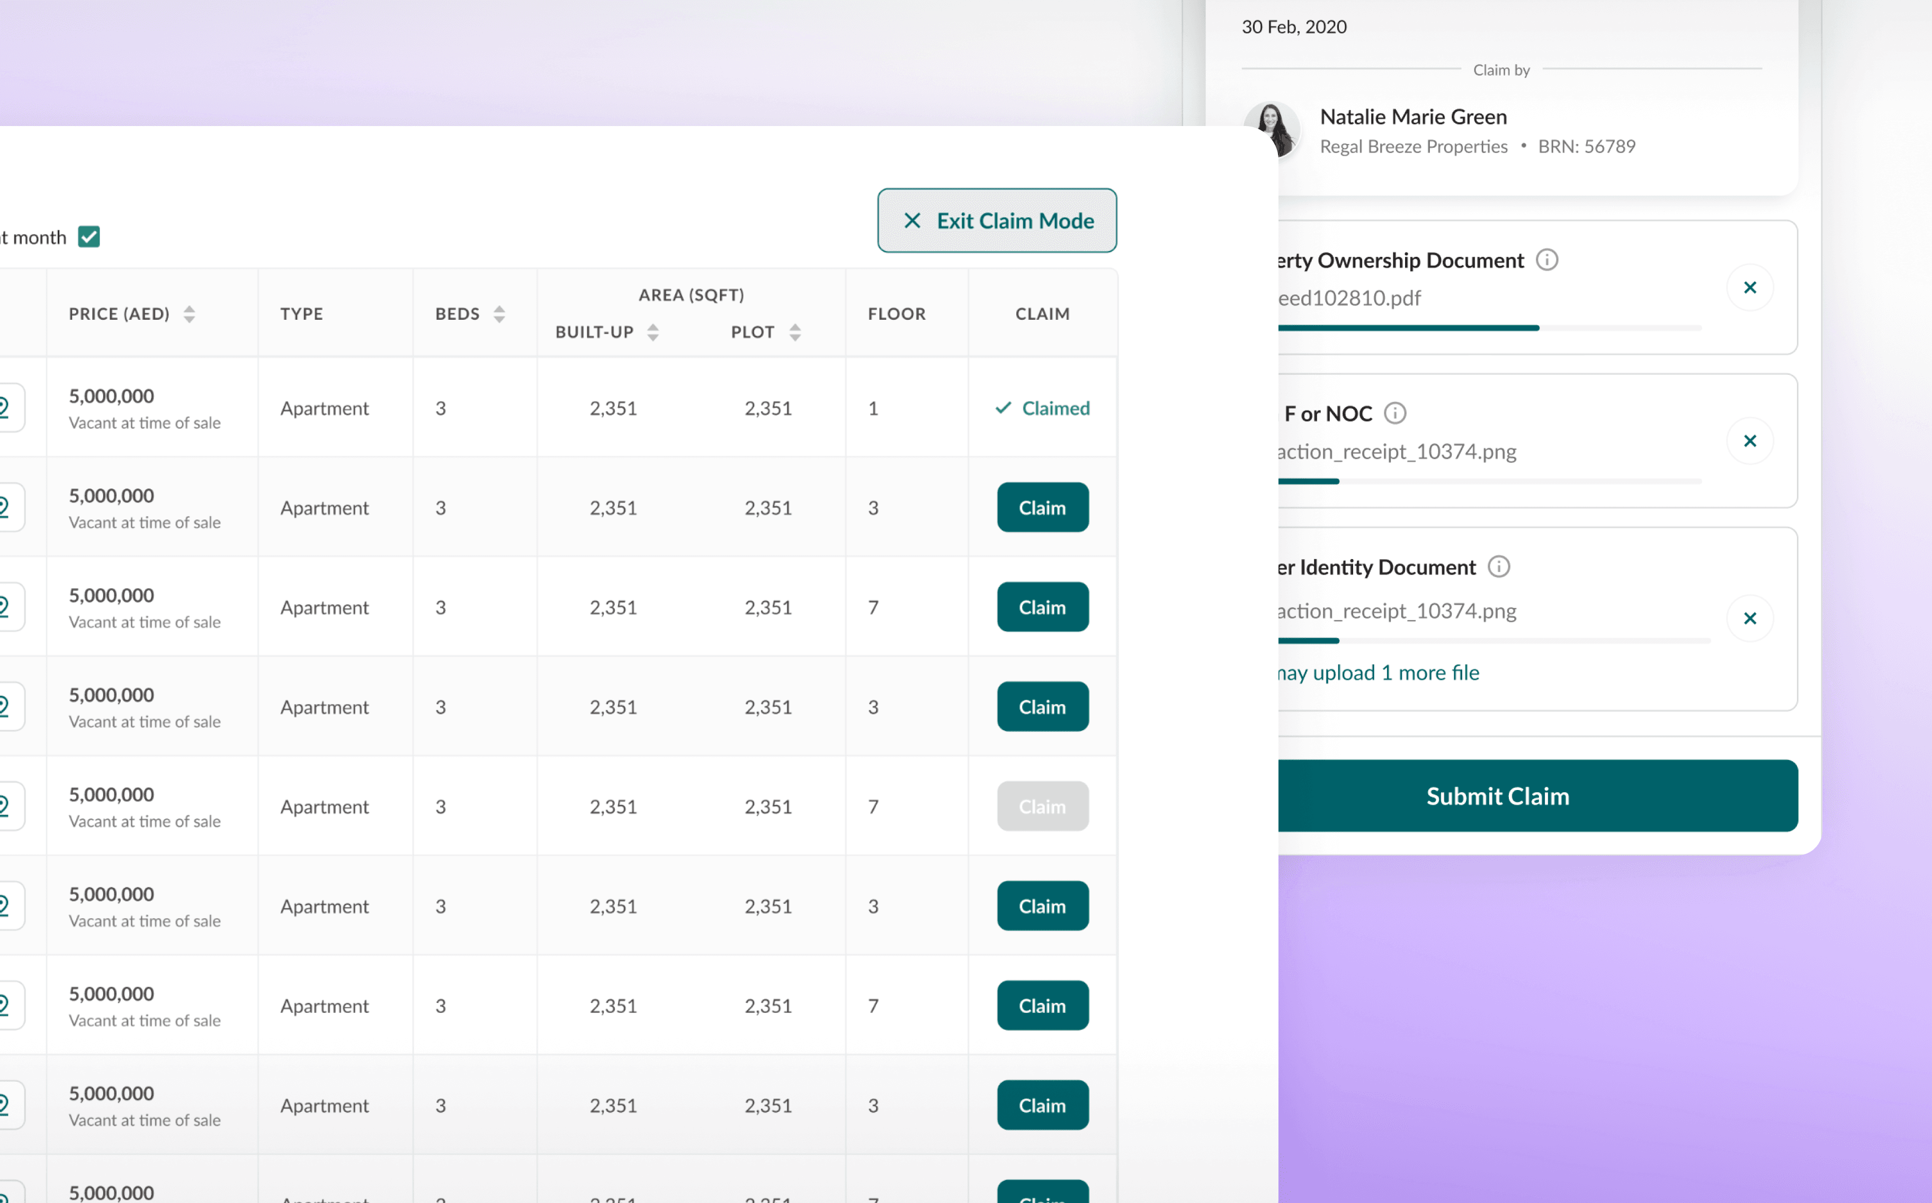
Task: Click the upload 1 more file link
Action: (x=1378, y=672)
